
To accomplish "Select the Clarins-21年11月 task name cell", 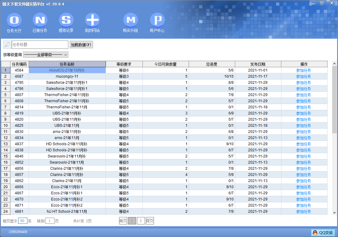I will click(67, 181).
